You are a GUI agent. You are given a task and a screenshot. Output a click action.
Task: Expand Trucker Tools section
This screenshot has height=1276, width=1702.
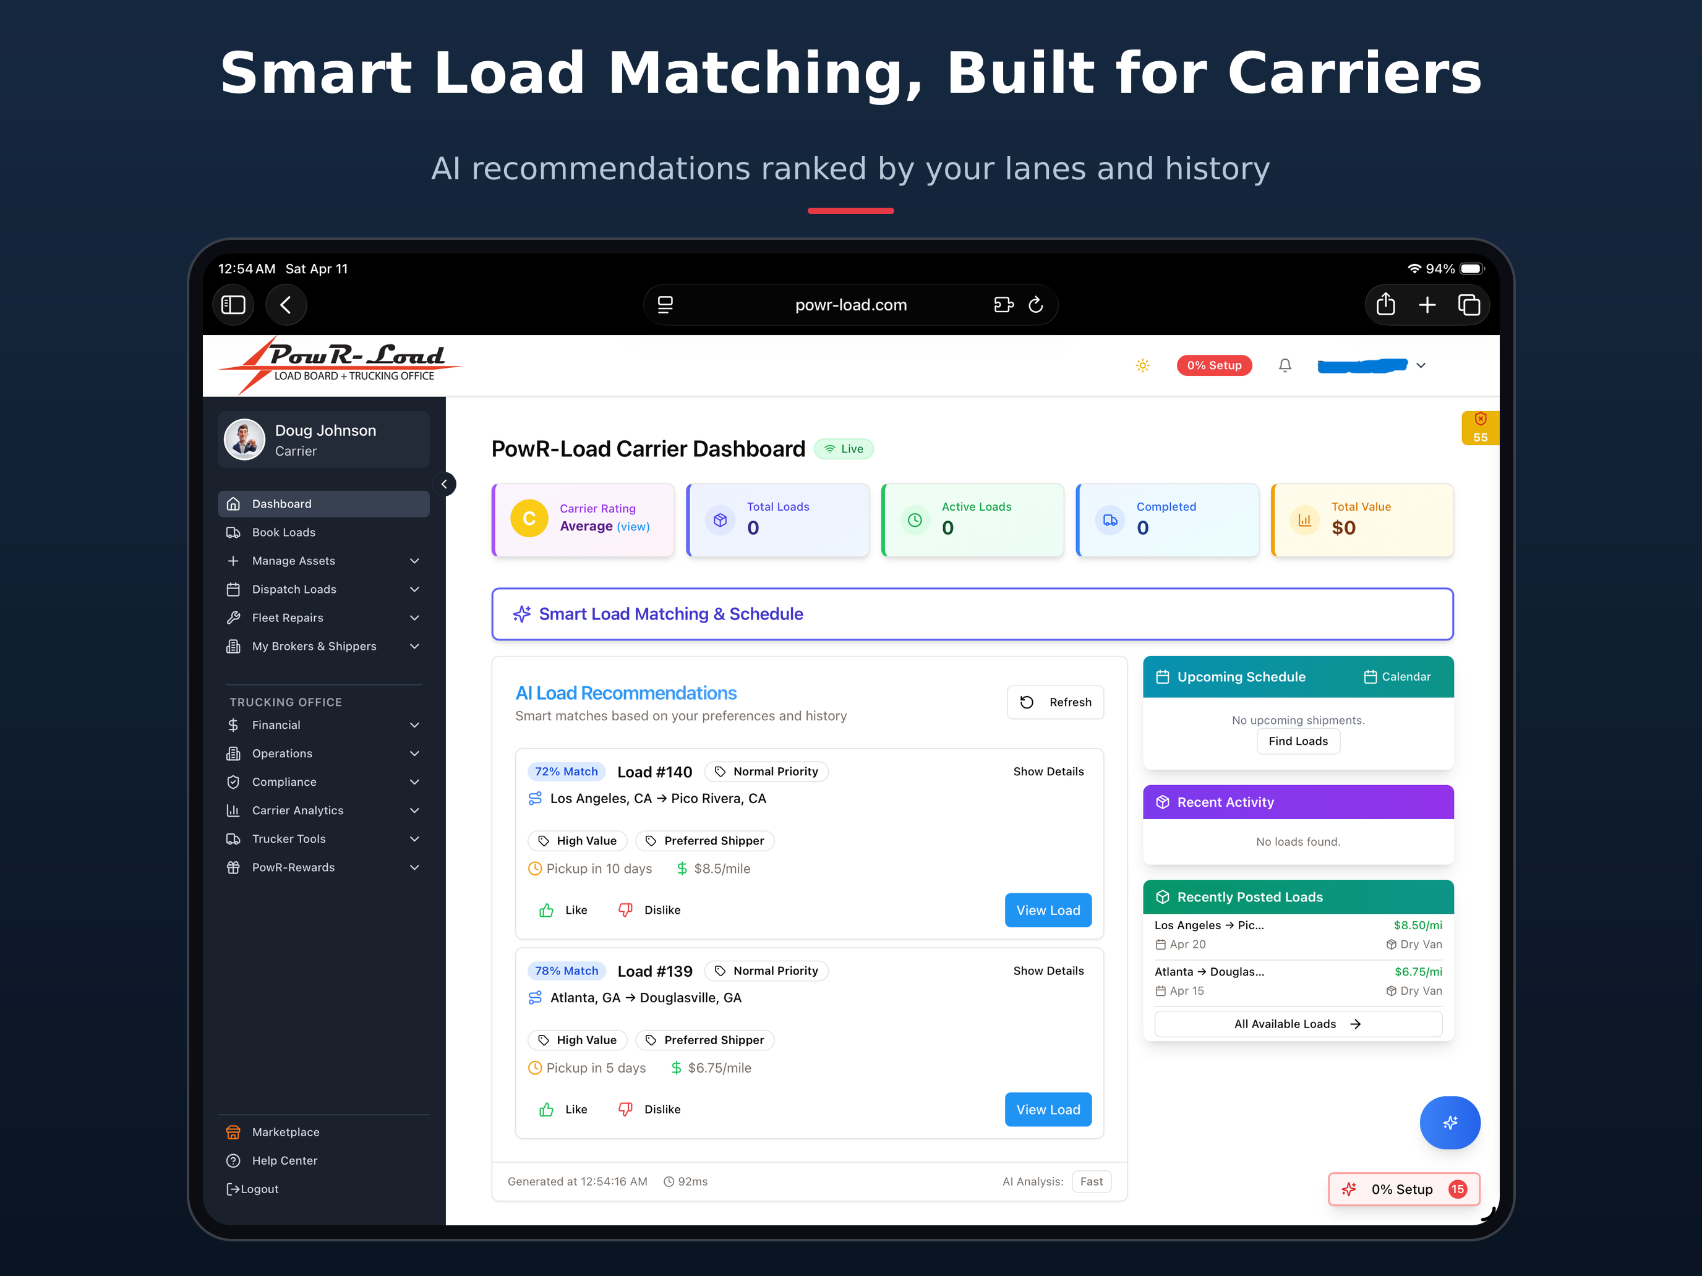coord(323,838)
